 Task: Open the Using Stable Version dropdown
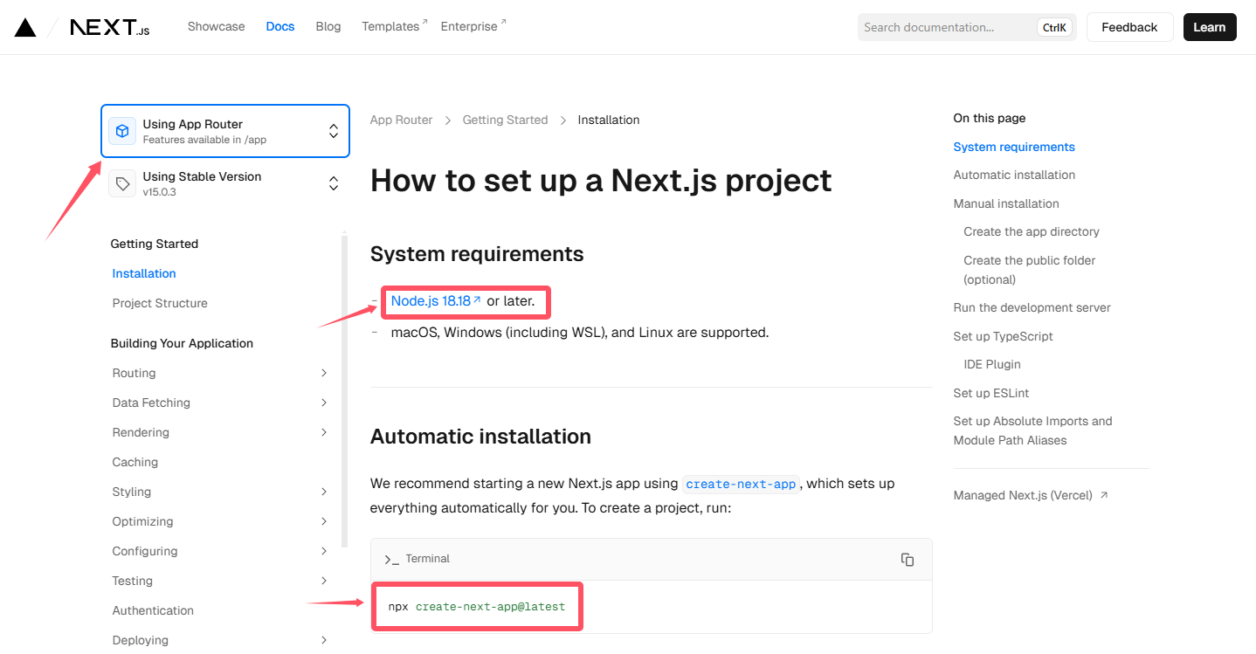click(225, 183)
